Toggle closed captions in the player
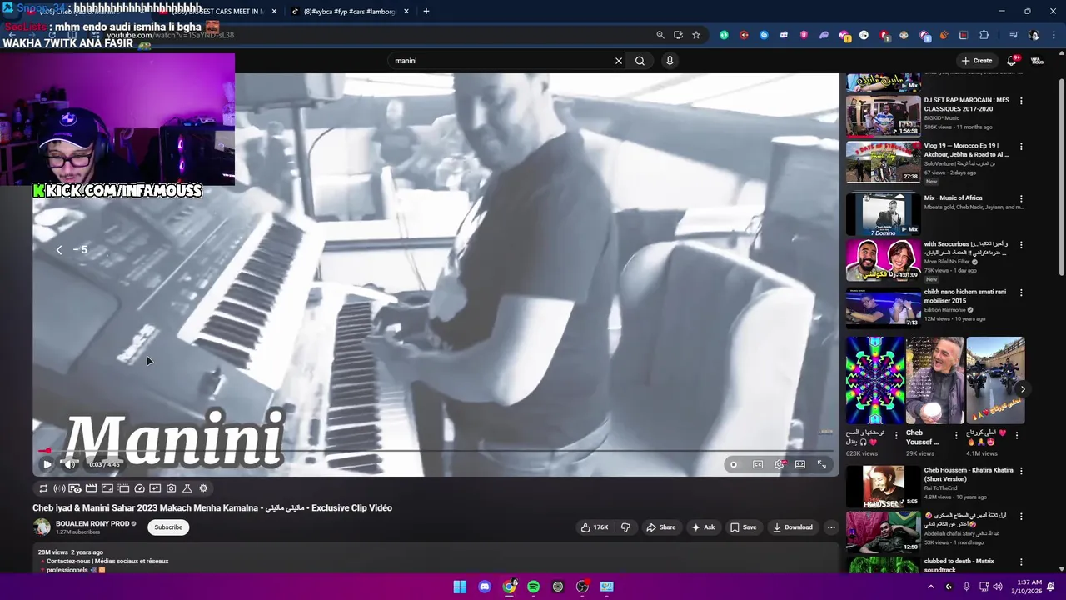Image resolution: width=1066 pixels, height=600 pixels. click(x=758, y=464)
